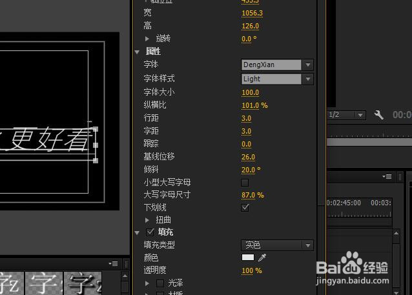The image size is (412, 295).
Task: Collapse the properties (属性) section
Action: click(137, 52)
